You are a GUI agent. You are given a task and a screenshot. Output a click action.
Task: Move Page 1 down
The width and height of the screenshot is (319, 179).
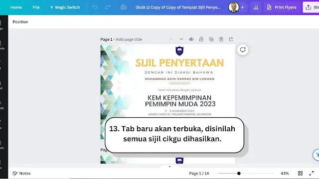pyautogui.click(x=181, y=39)
